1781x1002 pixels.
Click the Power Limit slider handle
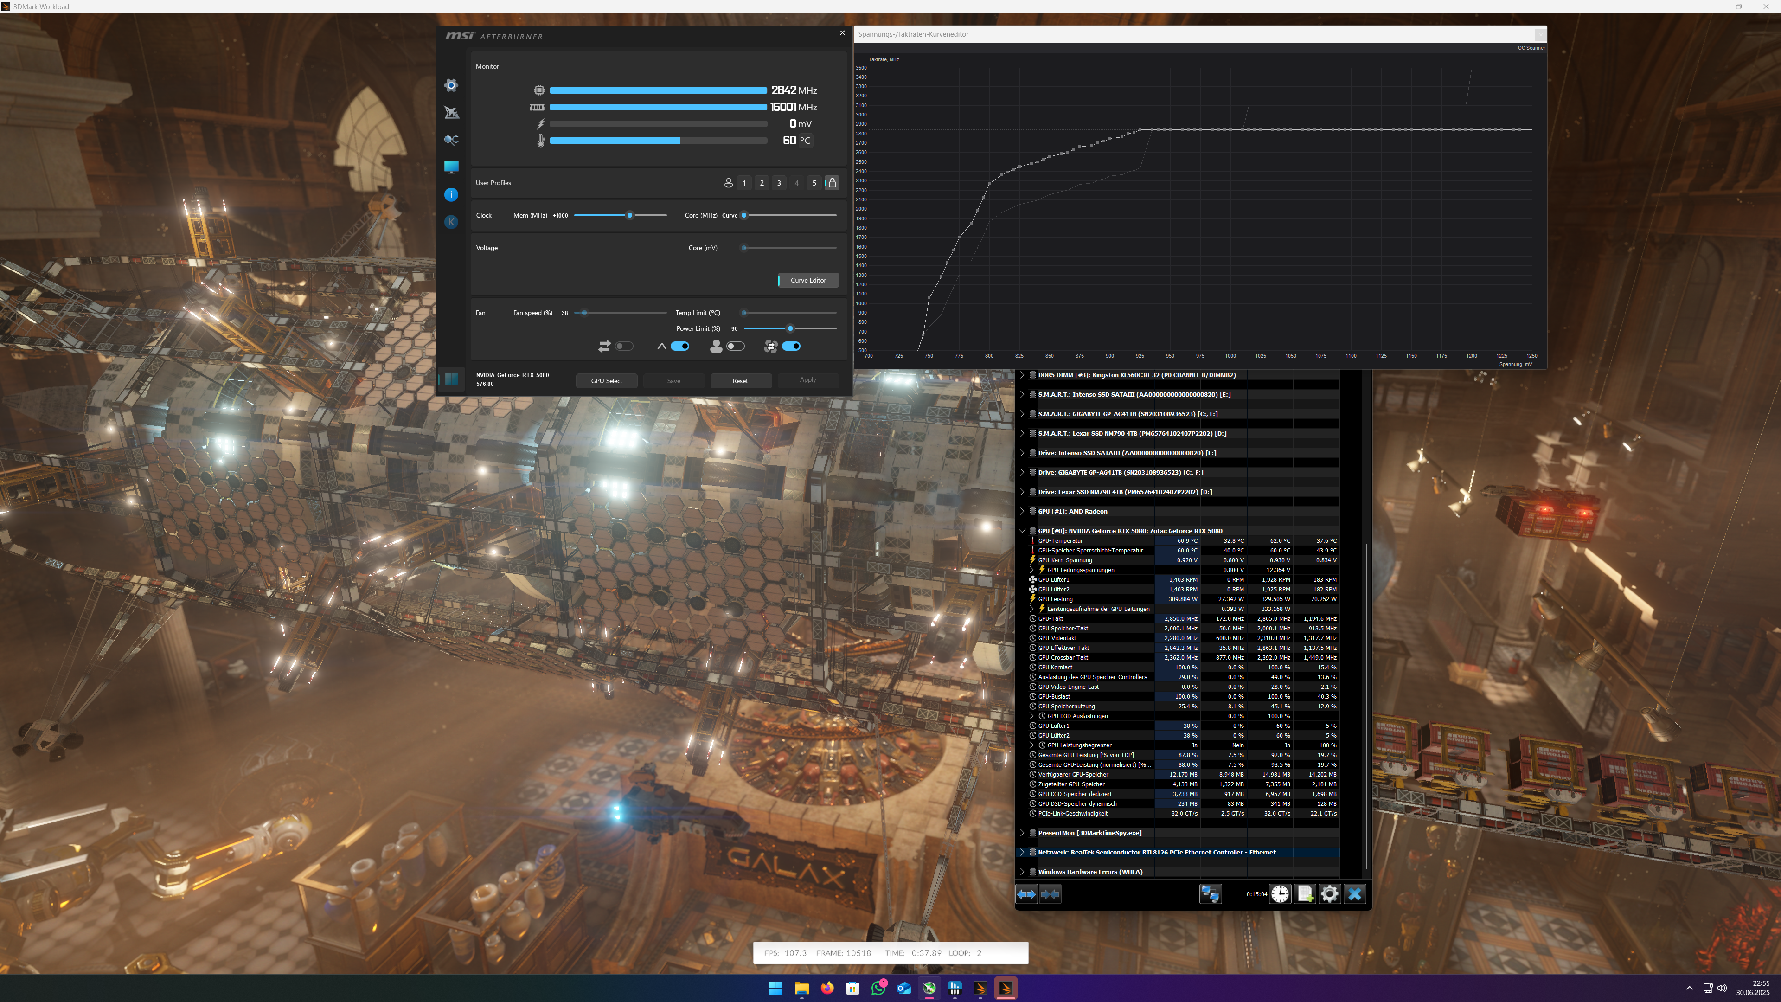pos(790,328)
